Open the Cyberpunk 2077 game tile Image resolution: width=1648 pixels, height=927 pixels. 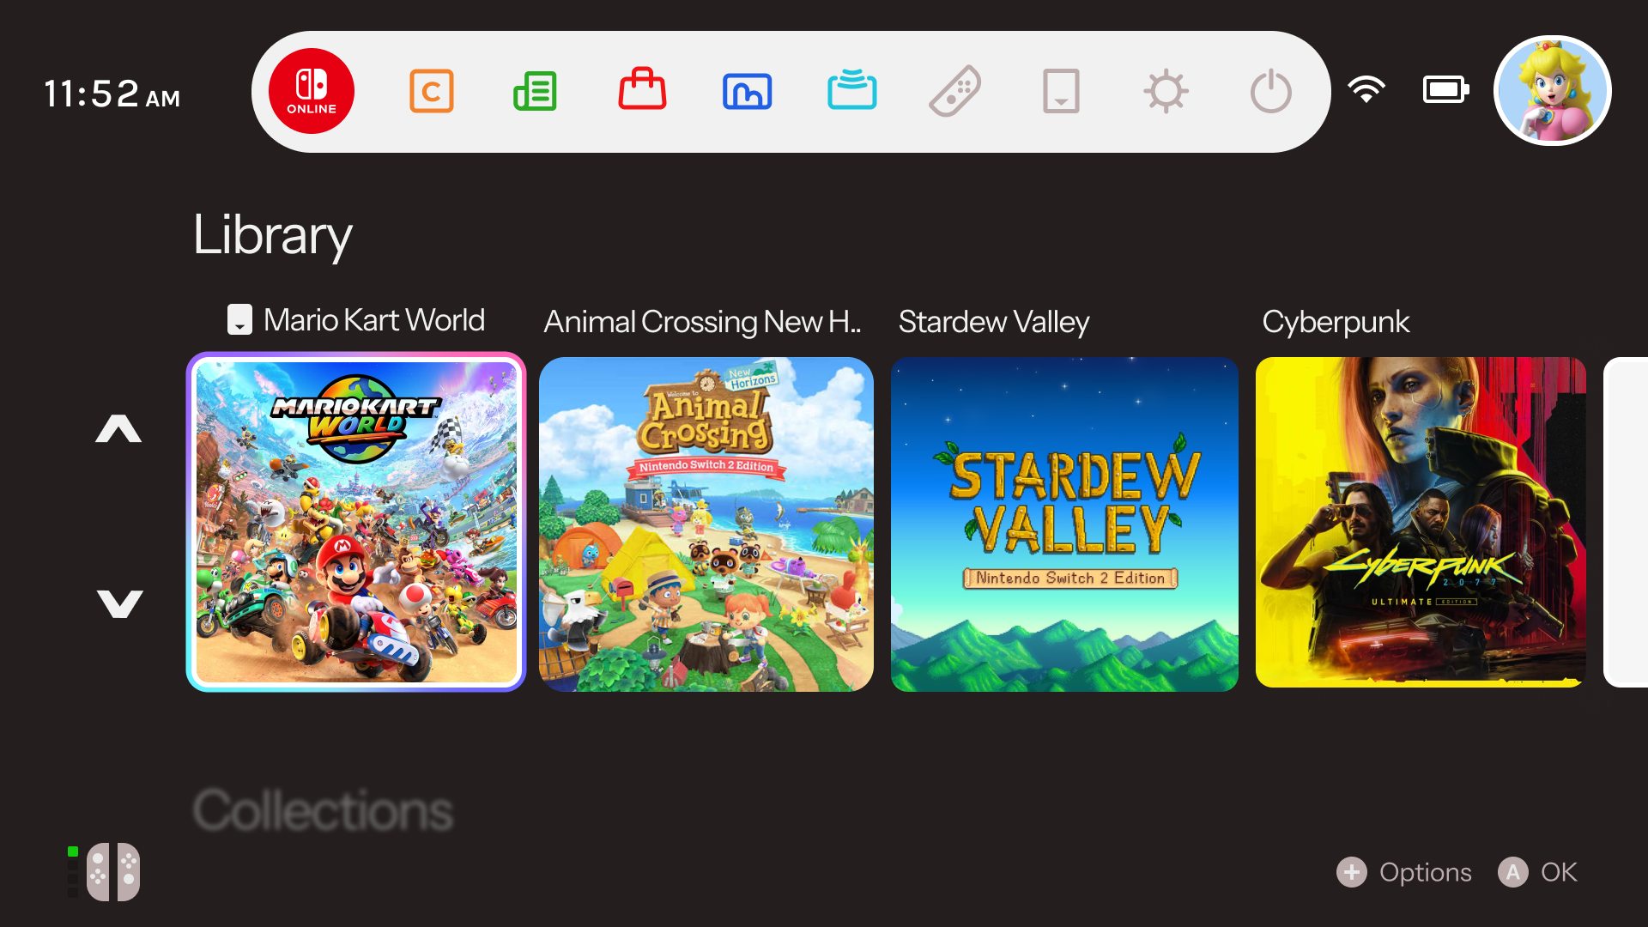(x=1421, y=522)
